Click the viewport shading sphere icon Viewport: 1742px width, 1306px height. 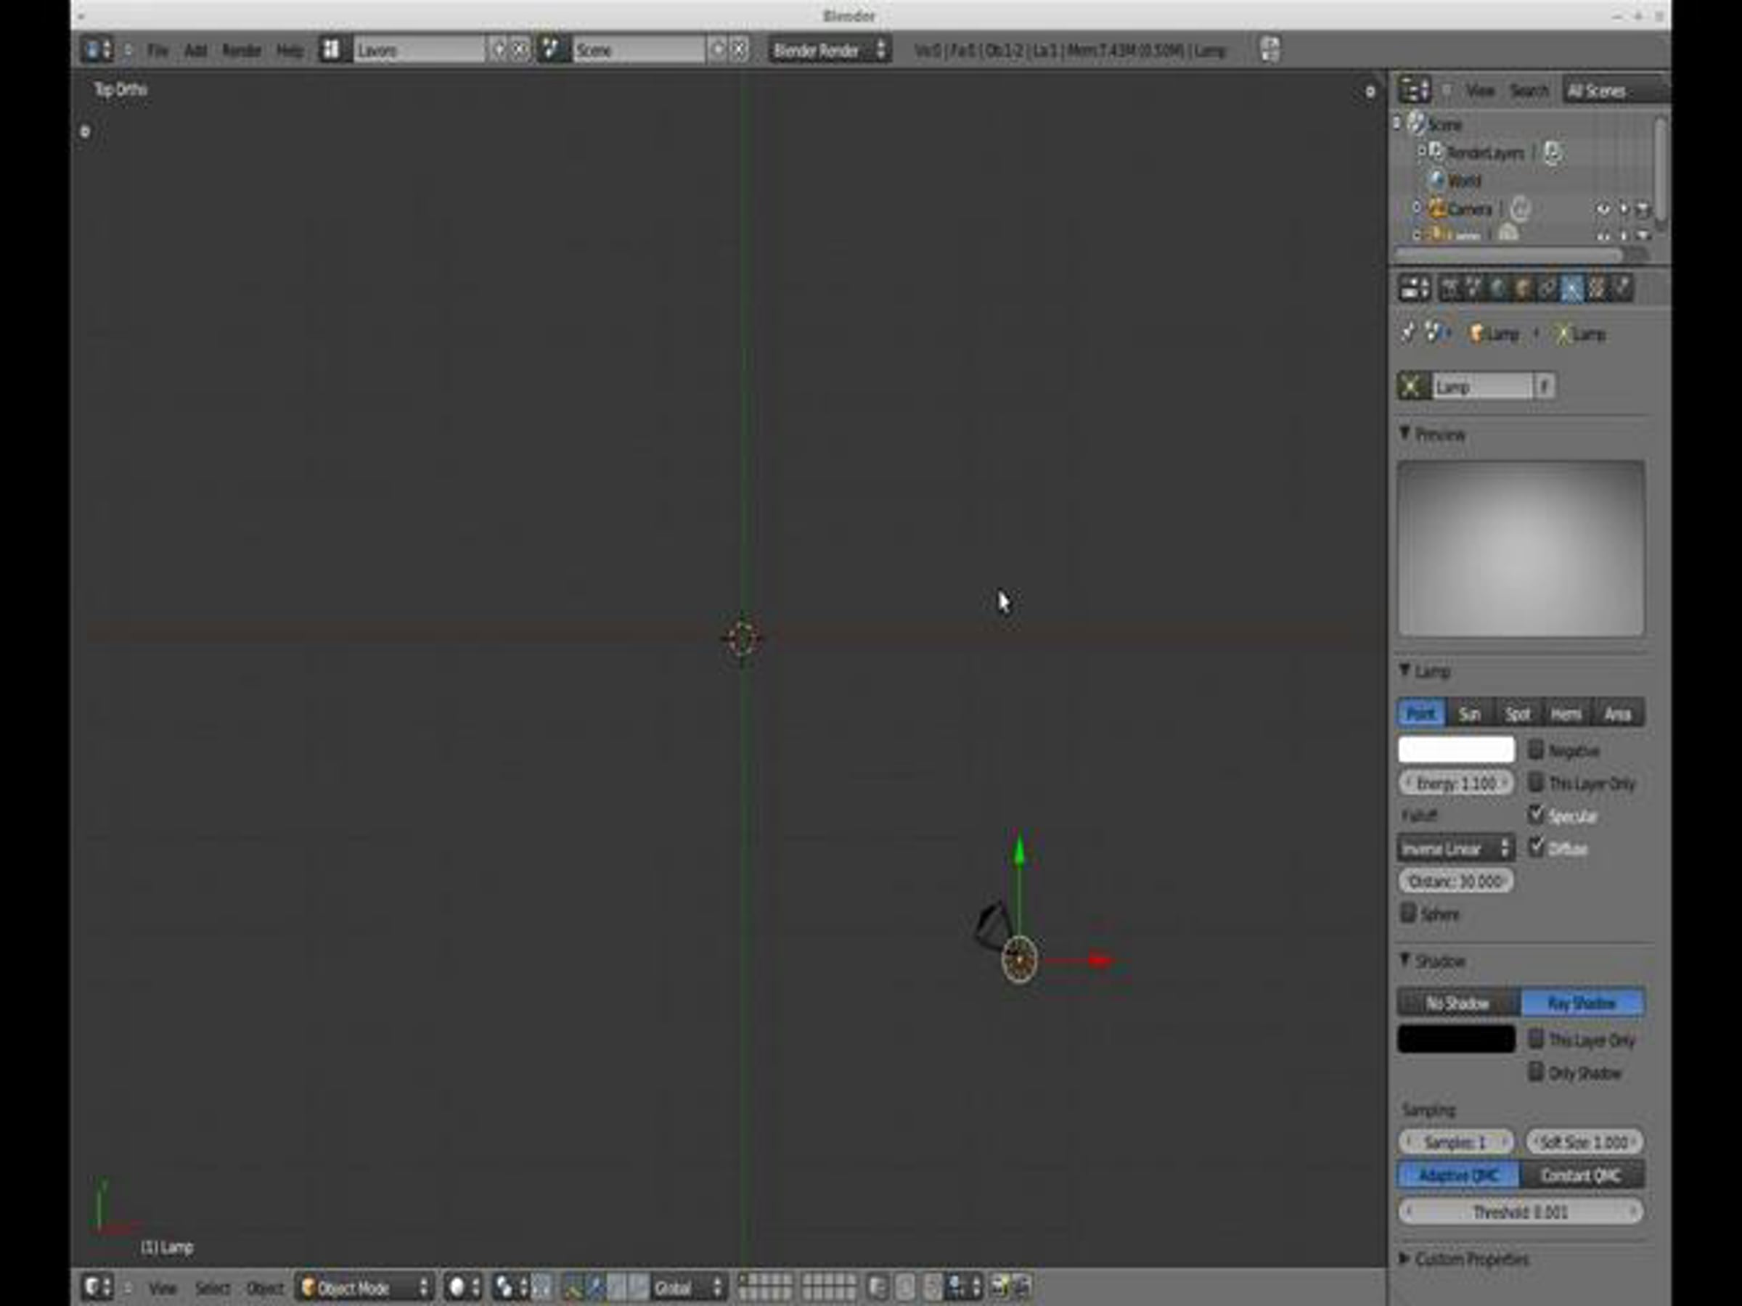pos(457,1288)
